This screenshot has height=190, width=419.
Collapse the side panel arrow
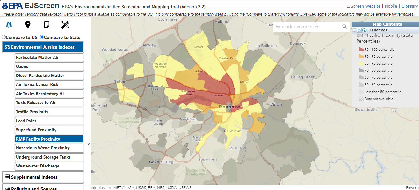click(x=89, y=144)
